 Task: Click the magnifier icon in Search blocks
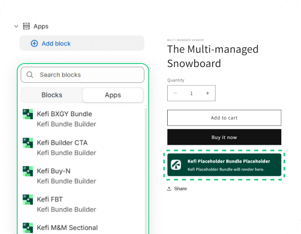point(30,74)
